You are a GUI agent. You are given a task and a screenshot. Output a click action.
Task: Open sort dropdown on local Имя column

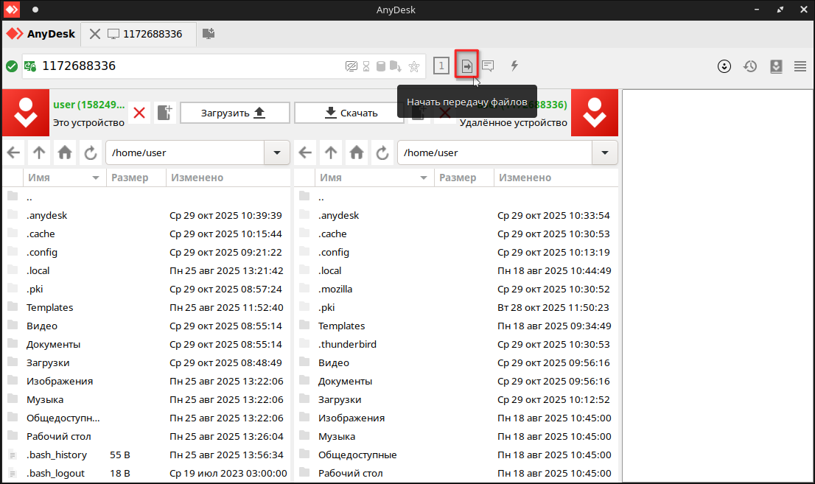click(x=95, y=178)
